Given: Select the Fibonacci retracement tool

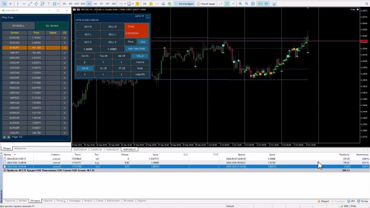Looking at the screenshot, I should pyautogui.click(x=43, y=4).
